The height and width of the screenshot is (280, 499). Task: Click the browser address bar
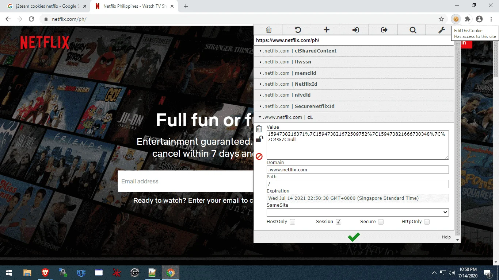click(241, 19)
